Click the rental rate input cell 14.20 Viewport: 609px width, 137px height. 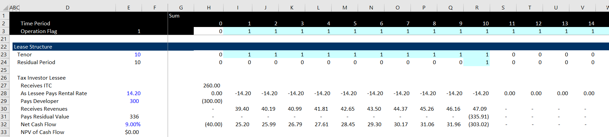click(x=133, y=93)
